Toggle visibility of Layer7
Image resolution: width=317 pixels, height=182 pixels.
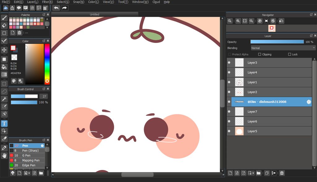point(229,111)
